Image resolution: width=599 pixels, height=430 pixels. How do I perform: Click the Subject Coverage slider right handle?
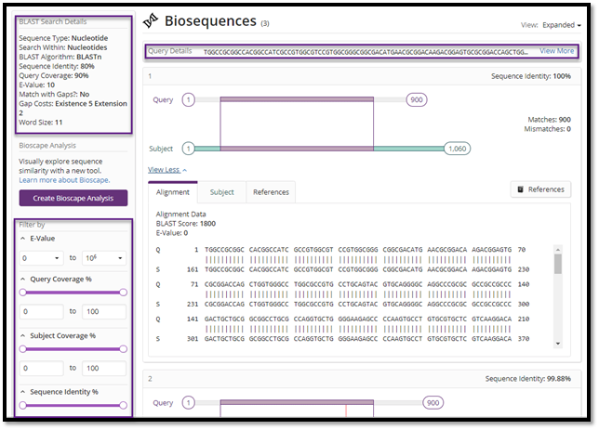(x=123, y=348)
